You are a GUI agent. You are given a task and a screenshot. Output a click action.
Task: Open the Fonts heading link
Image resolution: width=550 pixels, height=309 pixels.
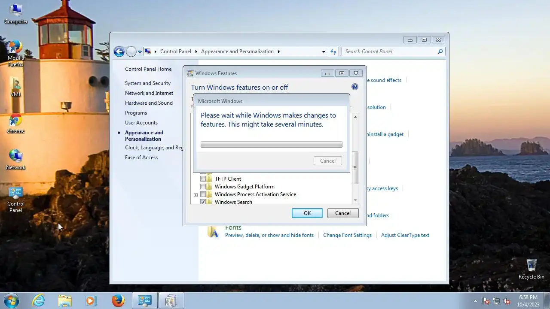point(233,228)
